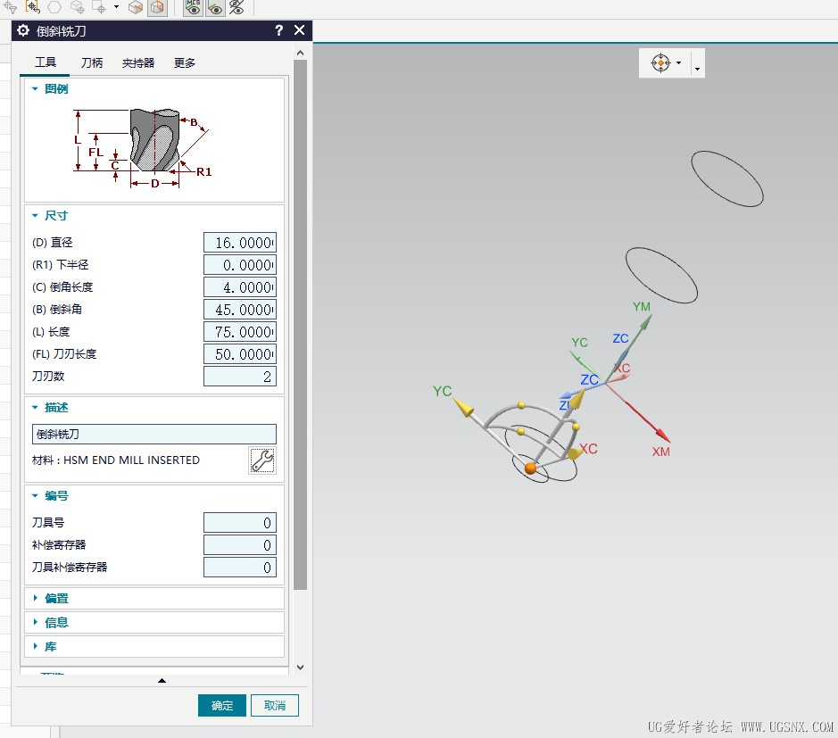Click the (C) 倒角长度 value field
The width and height of the screenshot is (838, 738).
240,287
